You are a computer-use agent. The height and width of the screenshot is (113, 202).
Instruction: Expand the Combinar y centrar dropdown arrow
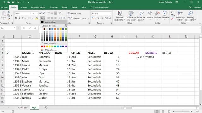pyautogui.click(x=89, y=18)
